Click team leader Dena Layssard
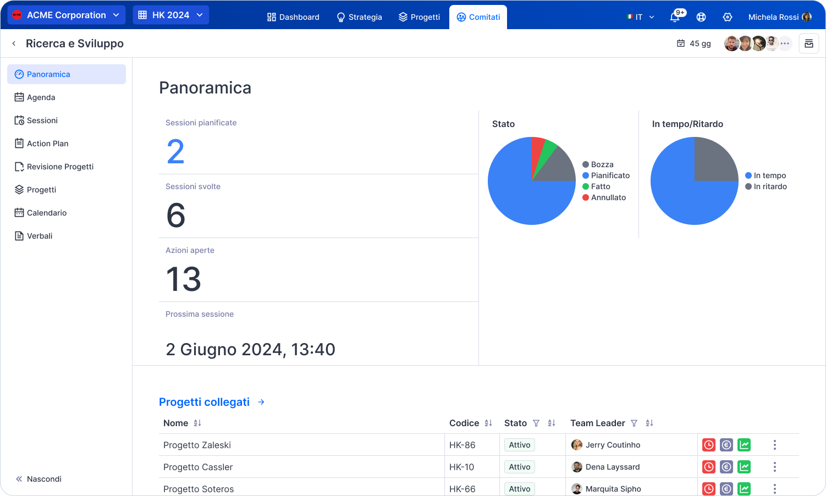Screen dimensions: 826x496 [x=605, y=467]
